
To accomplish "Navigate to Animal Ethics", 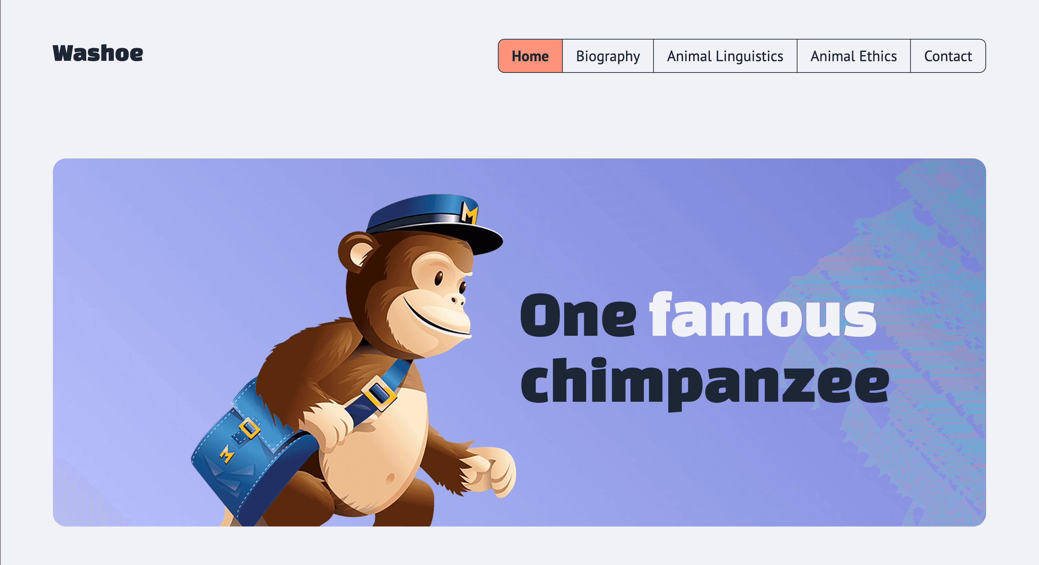I will tap(853, 56).
